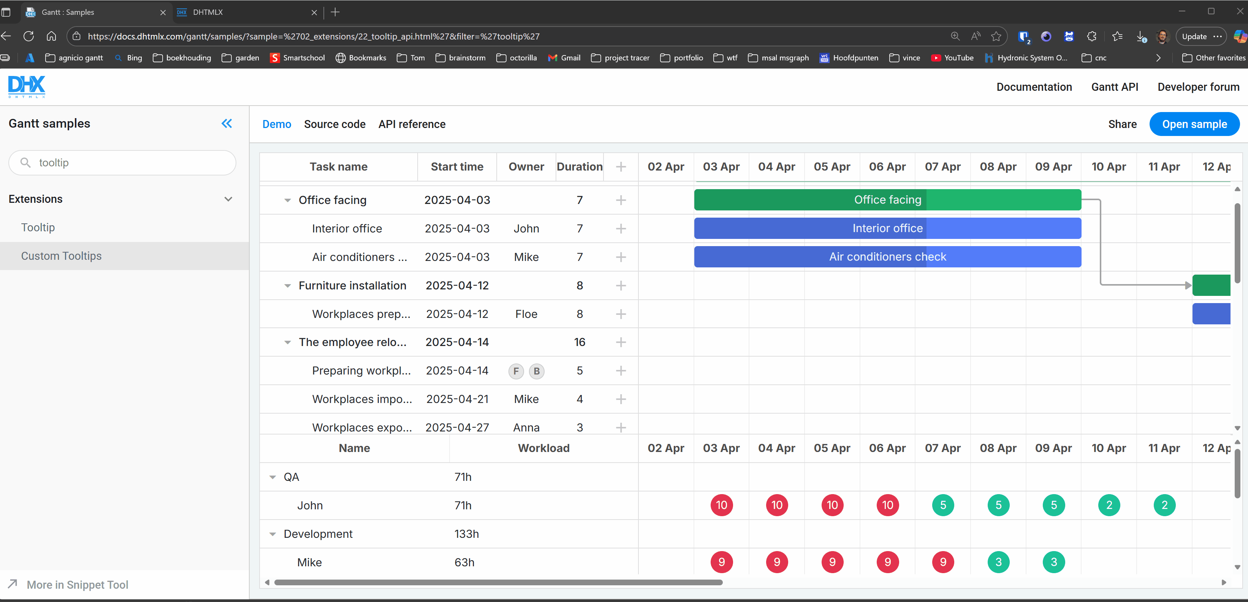
Task: Open new browser tab
Action: point(335,12)
